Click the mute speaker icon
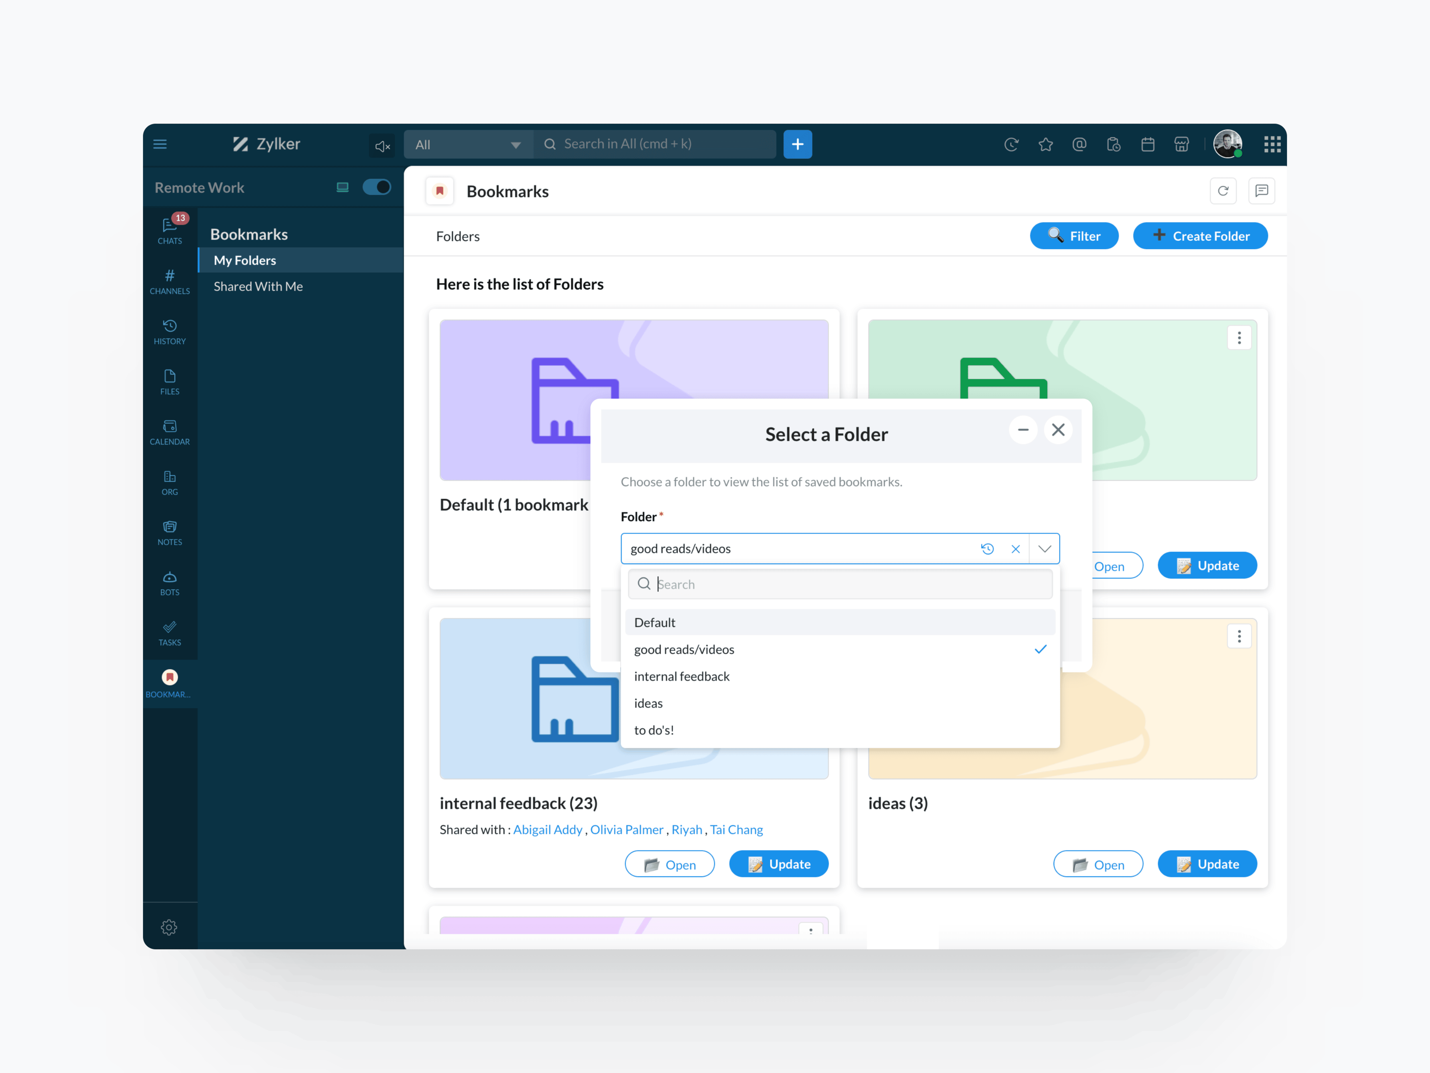 coord(382,146)
